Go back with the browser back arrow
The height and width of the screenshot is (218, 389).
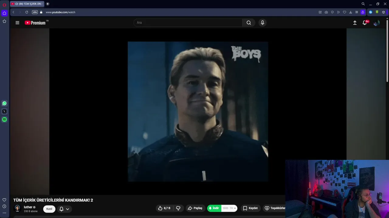coord(13,12)
